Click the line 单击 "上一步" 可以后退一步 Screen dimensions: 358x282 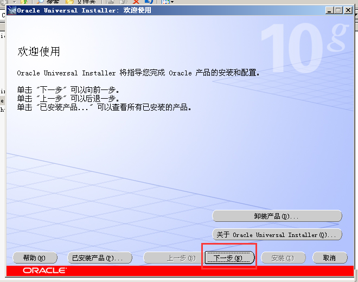pyautogui.click(x=68, y=98)
